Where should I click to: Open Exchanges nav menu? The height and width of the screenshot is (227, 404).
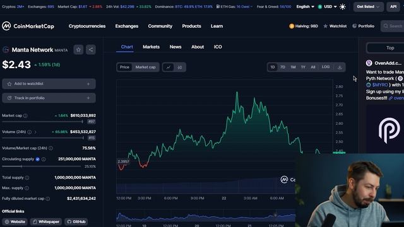[127, 26]
